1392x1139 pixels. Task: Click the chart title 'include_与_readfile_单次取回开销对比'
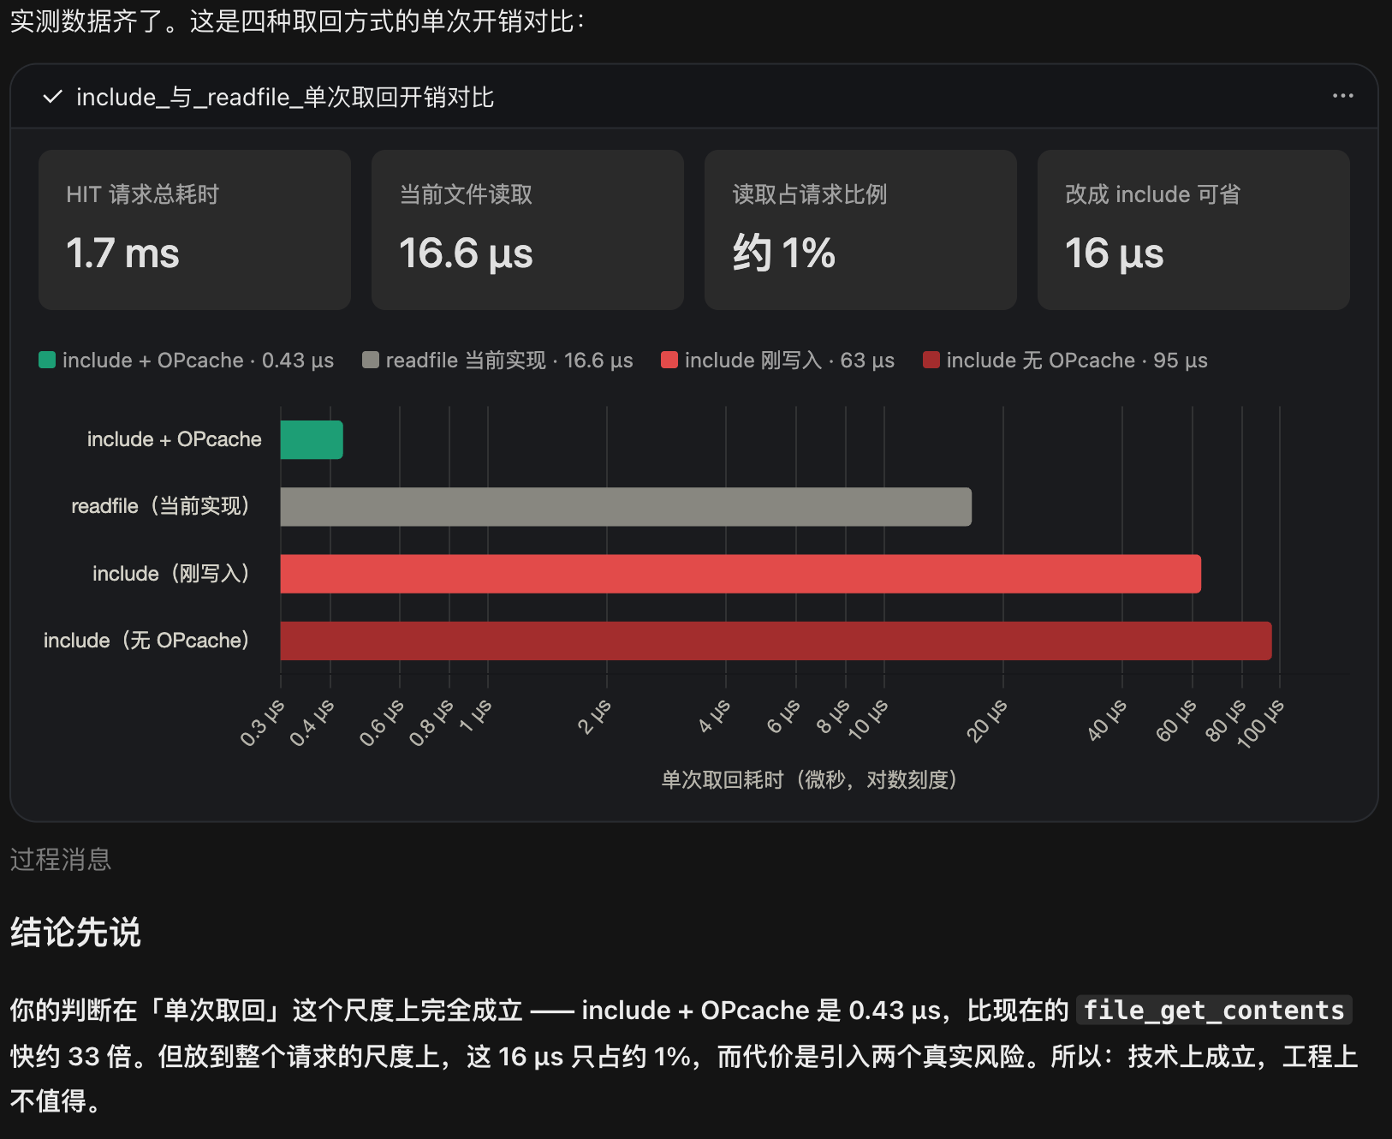pos(285,97)
